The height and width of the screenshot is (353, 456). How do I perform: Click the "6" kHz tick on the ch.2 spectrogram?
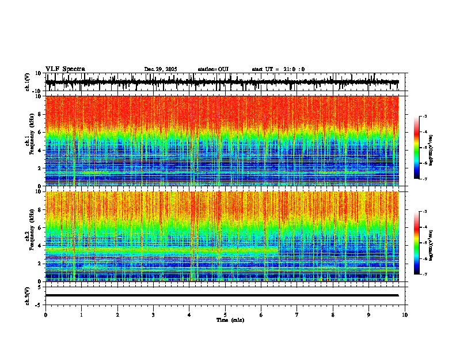coord(40,227)
